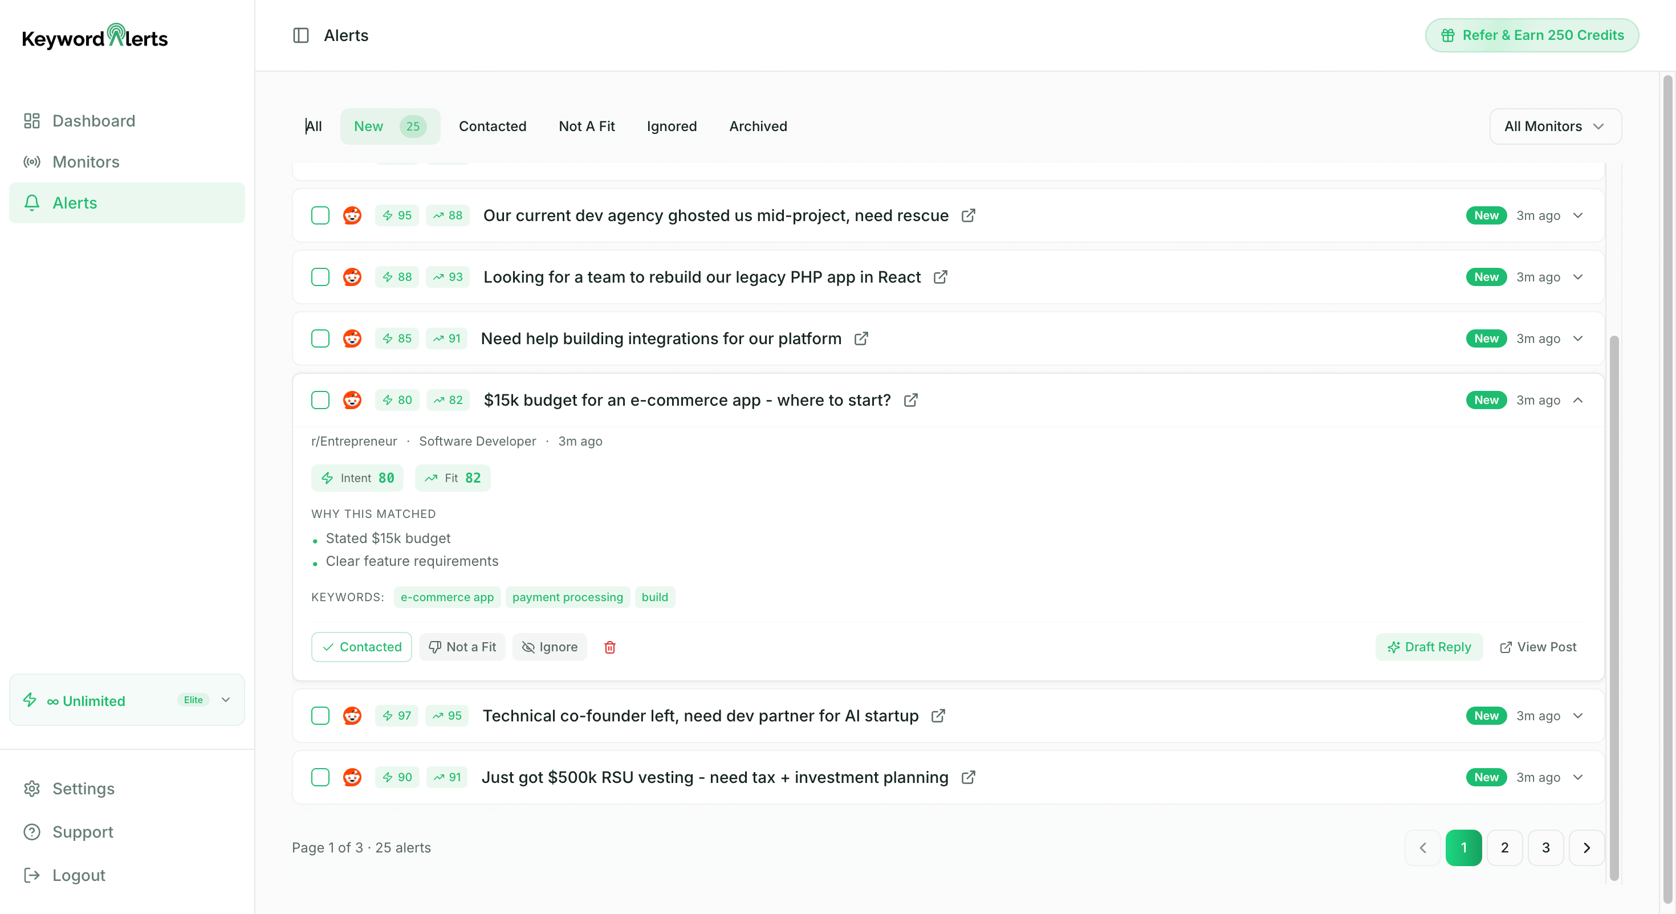Screen dimensions: 1676x914
Task: Click the Draft Reply button
Action: pos(1429,647)
